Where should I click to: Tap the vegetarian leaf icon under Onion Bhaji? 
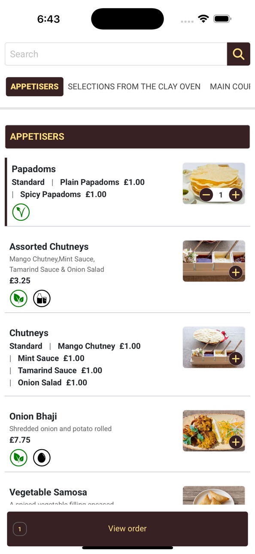coord(18,458)
